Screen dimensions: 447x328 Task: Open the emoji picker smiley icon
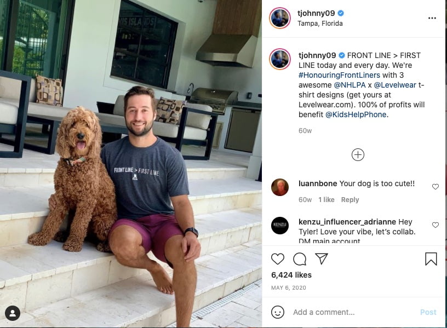coord(277,312)
